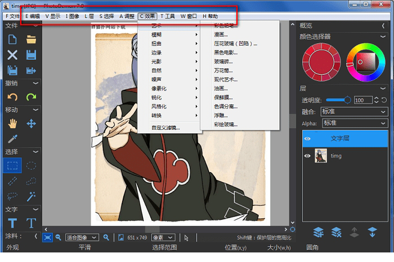
Task: Collapse the 颜色选择器 panel
Action: point(383,37)
